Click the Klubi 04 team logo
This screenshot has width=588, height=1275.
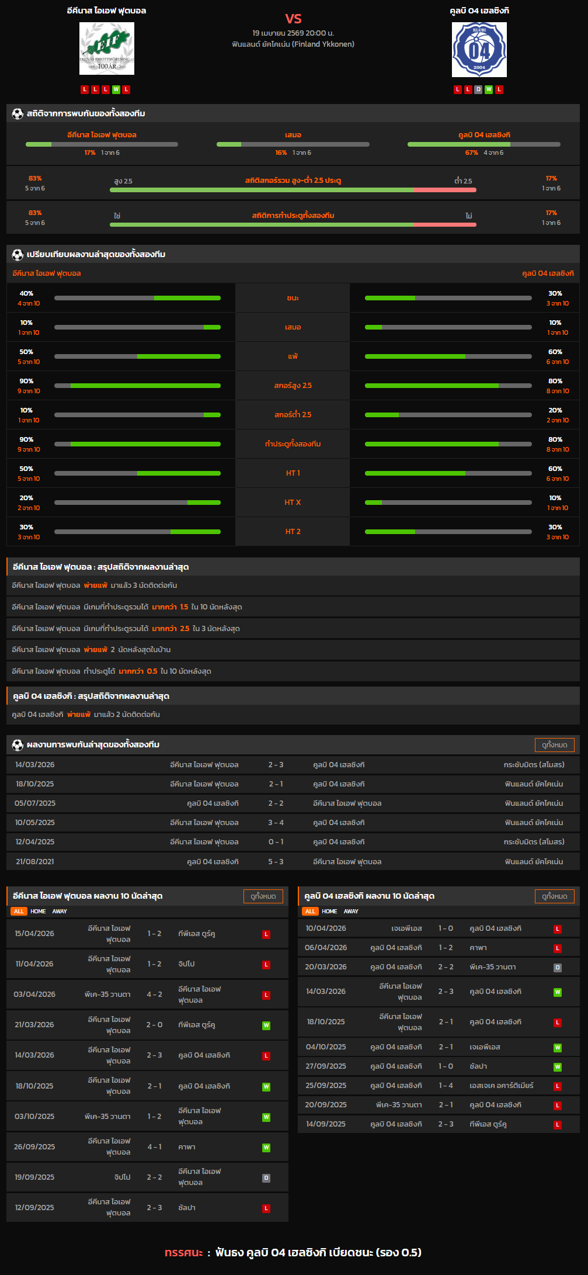(479, 50)
